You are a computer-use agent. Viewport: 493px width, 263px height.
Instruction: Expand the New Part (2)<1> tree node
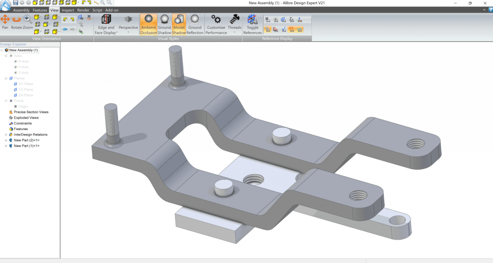point(6,140)
